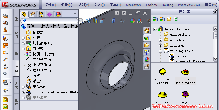Click the Zoom to Area magnifier icon
219x110 pixels.
(x=81, y=21)
